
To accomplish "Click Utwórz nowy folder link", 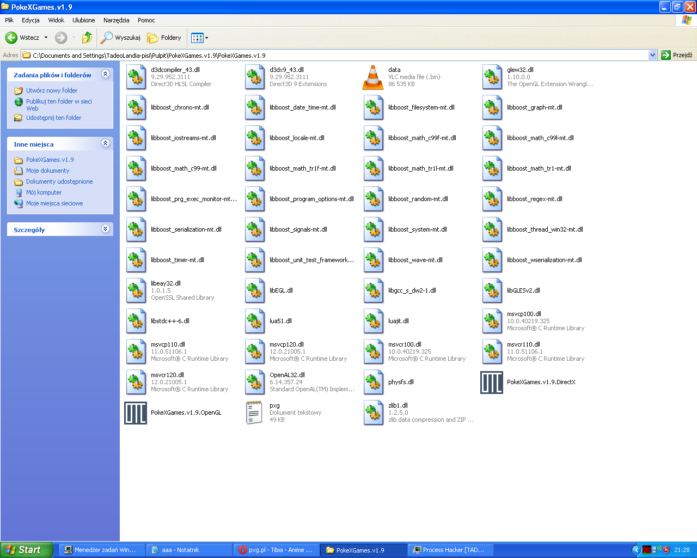I will pyautogui.click(x=52, y=90).
